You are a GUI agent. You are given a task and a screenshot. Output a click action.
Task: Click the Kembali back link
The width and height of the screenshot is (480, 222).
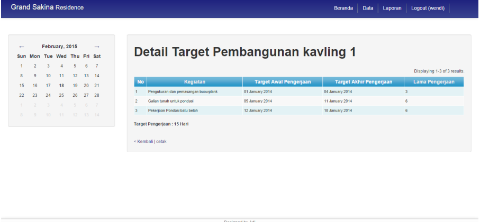(143, 141)
